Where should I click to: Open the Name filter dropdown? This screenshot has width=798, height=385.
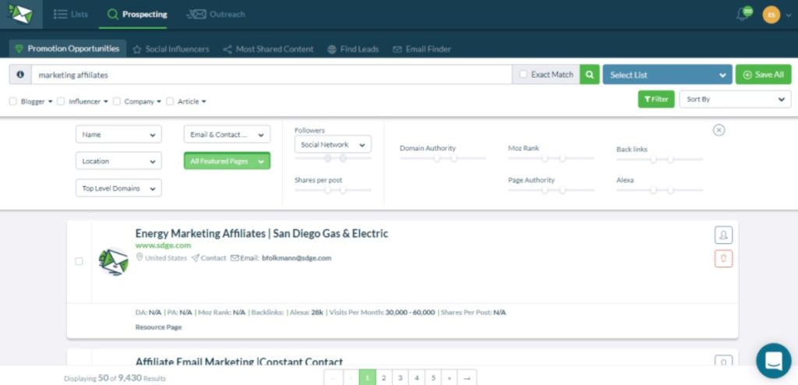tap(118, 135)
